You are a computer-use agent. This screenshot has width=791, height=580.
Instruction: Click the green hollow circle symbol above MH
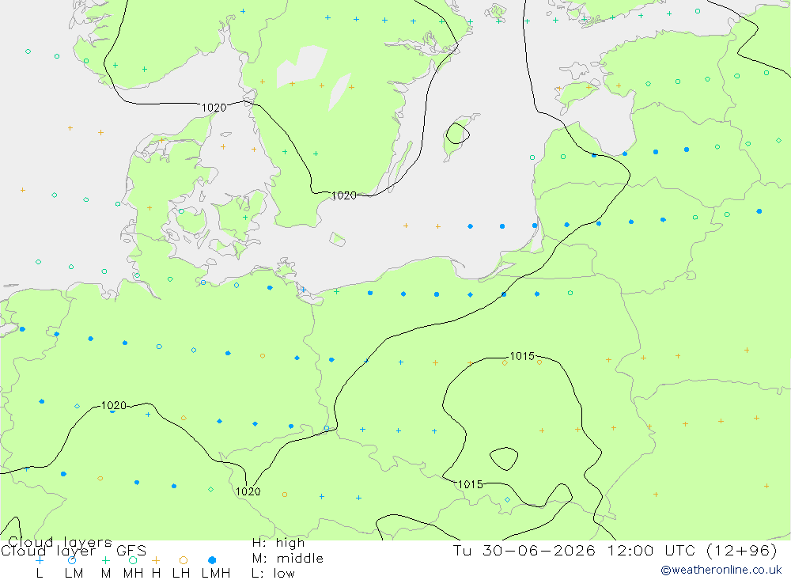[133, 560]
